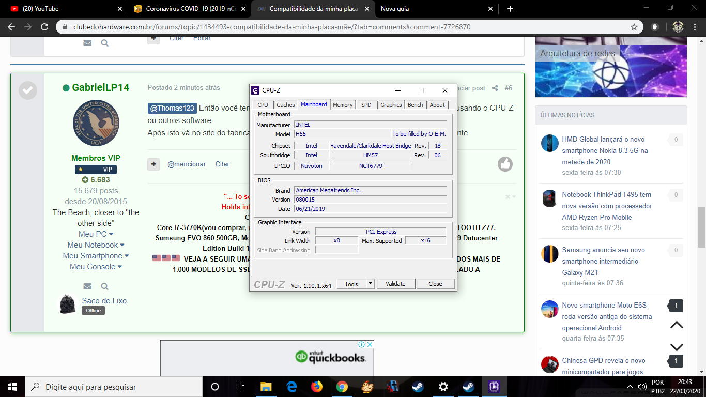Viewport: 706px width, 397px height.
Task: Expand the Meu Smartphone dropdown
Action: pyautogui.click(x=96, y=256)
